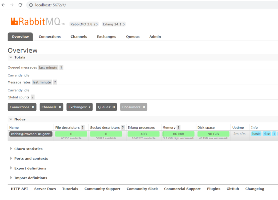Open help for Global counts
This screenshot has height=200, width=278.
click(32, 97)
